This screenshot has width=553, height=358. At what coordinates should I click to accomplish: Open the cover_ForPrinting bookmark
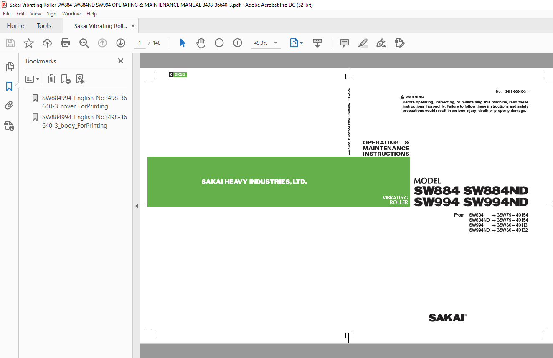(x=84, y=102)
